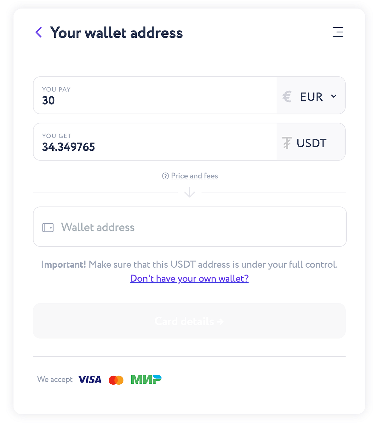Click the question mark icon next to Price and fees
Image resolution: width=378 pixels, height=424 pixels.
click(x=165, y=176)
